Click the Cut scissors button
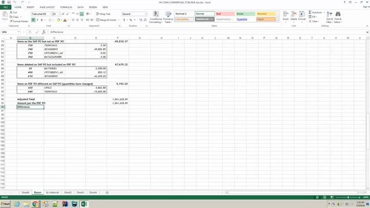The height and width of the screenshot is (208, 370). click(13, 12)
